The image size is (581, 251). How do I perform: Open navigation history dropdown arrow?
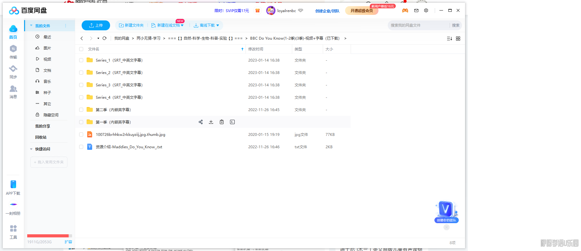tap(98, 38)
